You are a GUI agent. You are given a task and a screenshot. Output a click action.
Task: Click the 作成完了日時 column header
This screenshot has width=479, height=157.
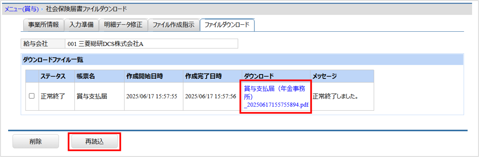click(212, 76)
